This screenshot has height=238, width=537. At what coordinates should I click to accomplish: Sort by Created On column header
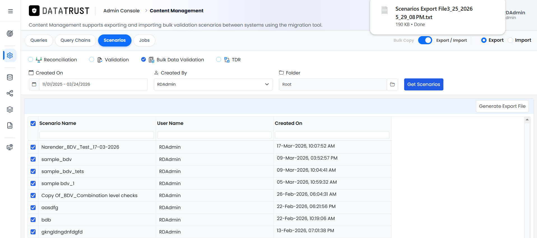point(288,123)
